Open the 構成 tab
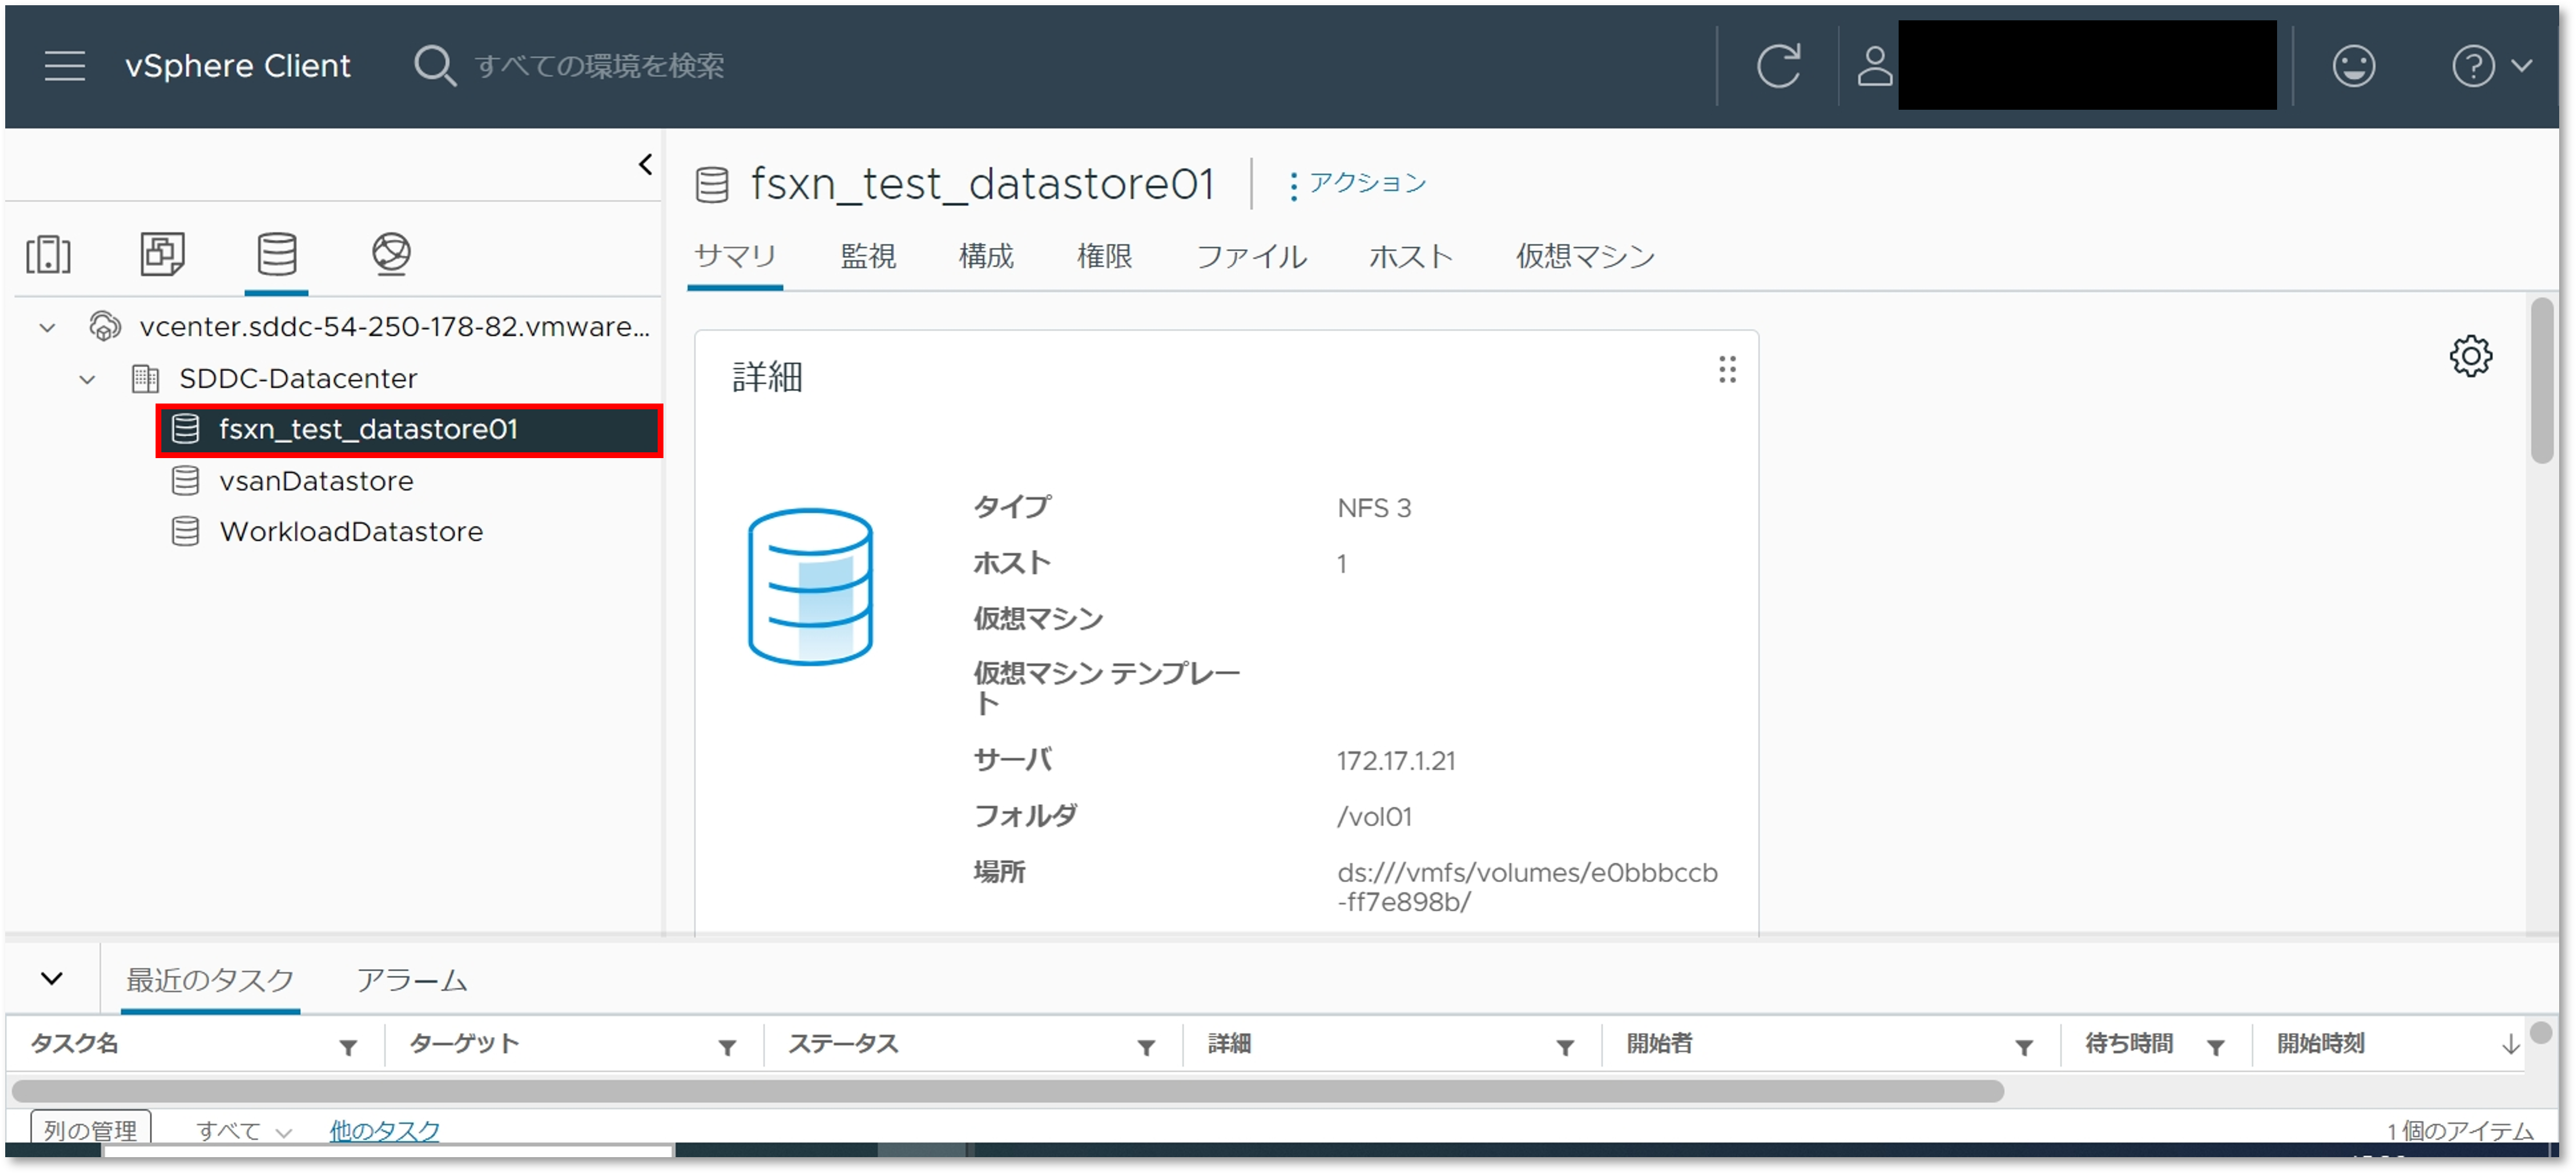Image resolution: width=2576 pixels, height=1174 pixels. (986, 257)
